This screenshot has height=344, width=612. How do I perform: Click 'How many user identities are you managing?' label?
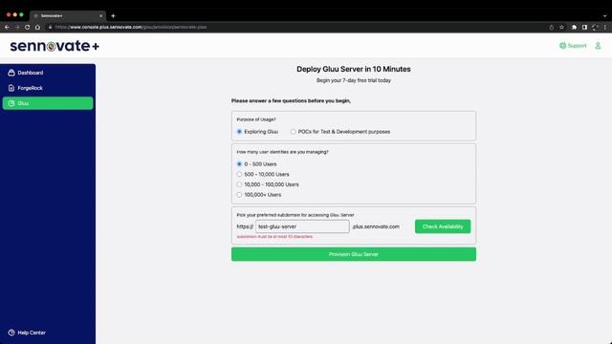(x=283, y=152)
